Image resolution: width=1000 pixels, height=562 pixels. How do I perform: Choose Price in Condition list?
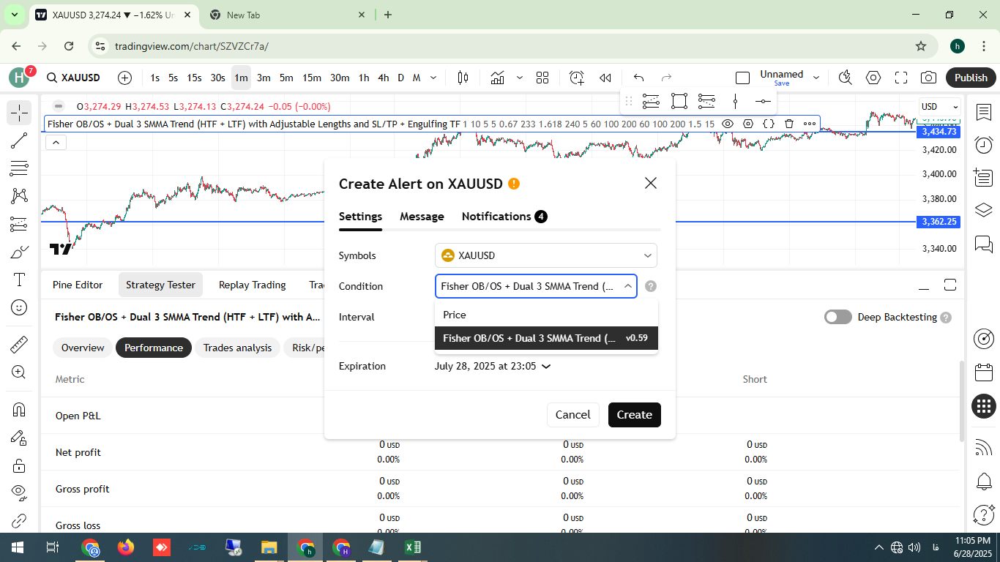[546, 315]
